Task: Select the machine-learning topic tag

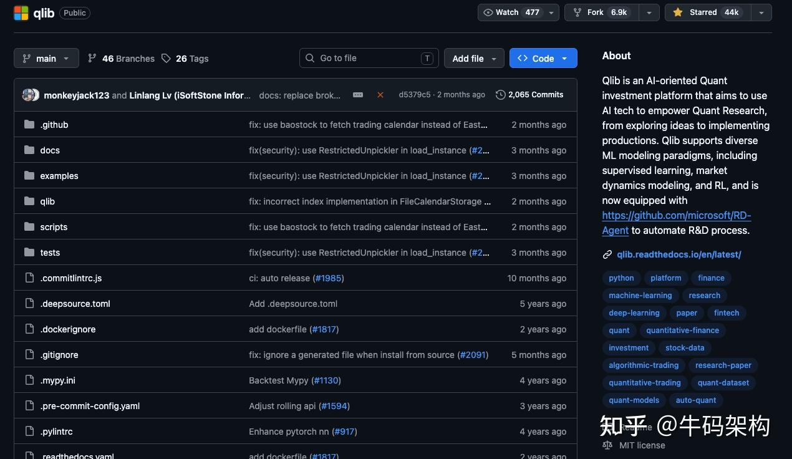Action: coord(640,296)
